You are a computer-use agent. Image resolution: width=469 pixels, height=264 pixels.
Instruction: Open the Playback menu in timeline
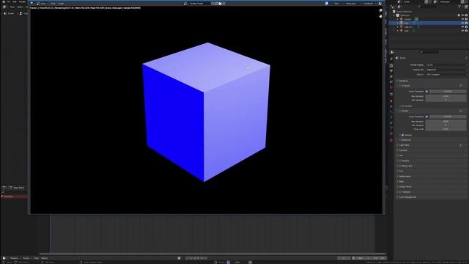(15, 258)
